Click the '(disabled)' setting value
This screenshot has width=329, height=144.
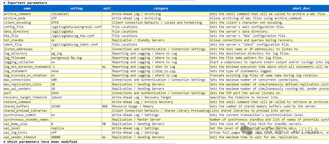[x=60, y=14]
